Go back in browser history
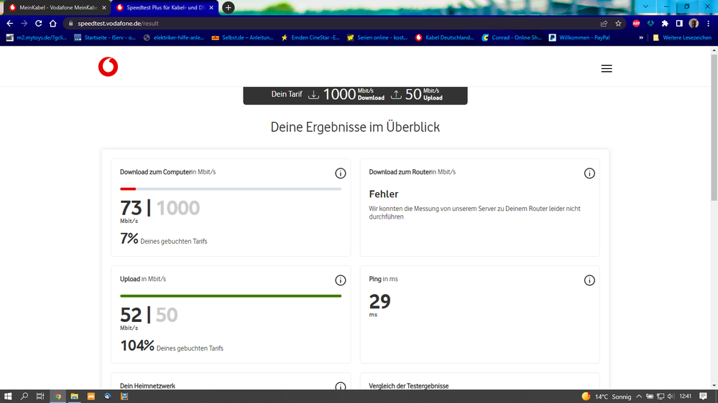This screenshot has width=718, height=403. tap(9, 23)
